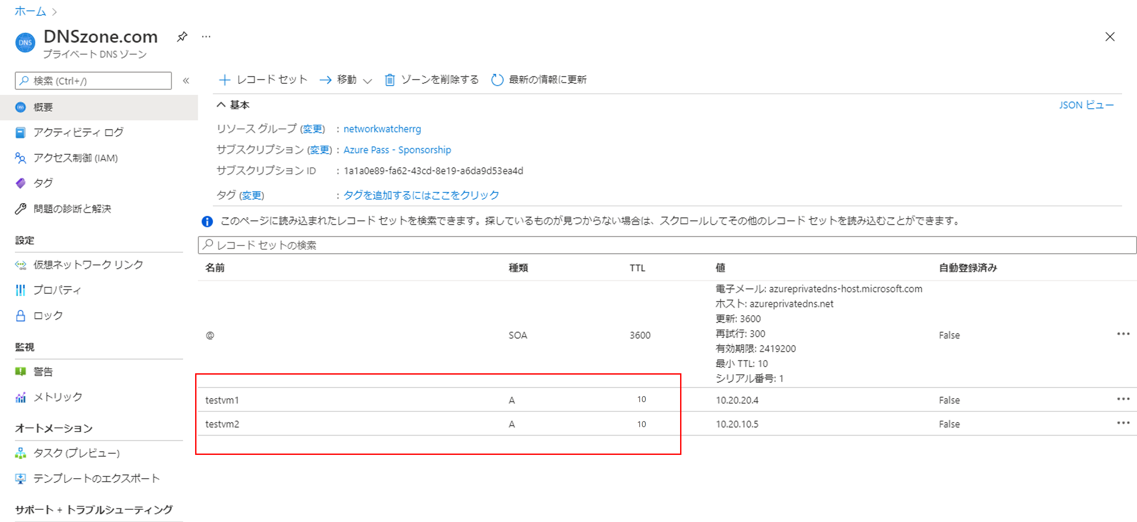Click the タグ (変更) link in essentials
This screenshot has width=1137, height=522.
(252, 195)
